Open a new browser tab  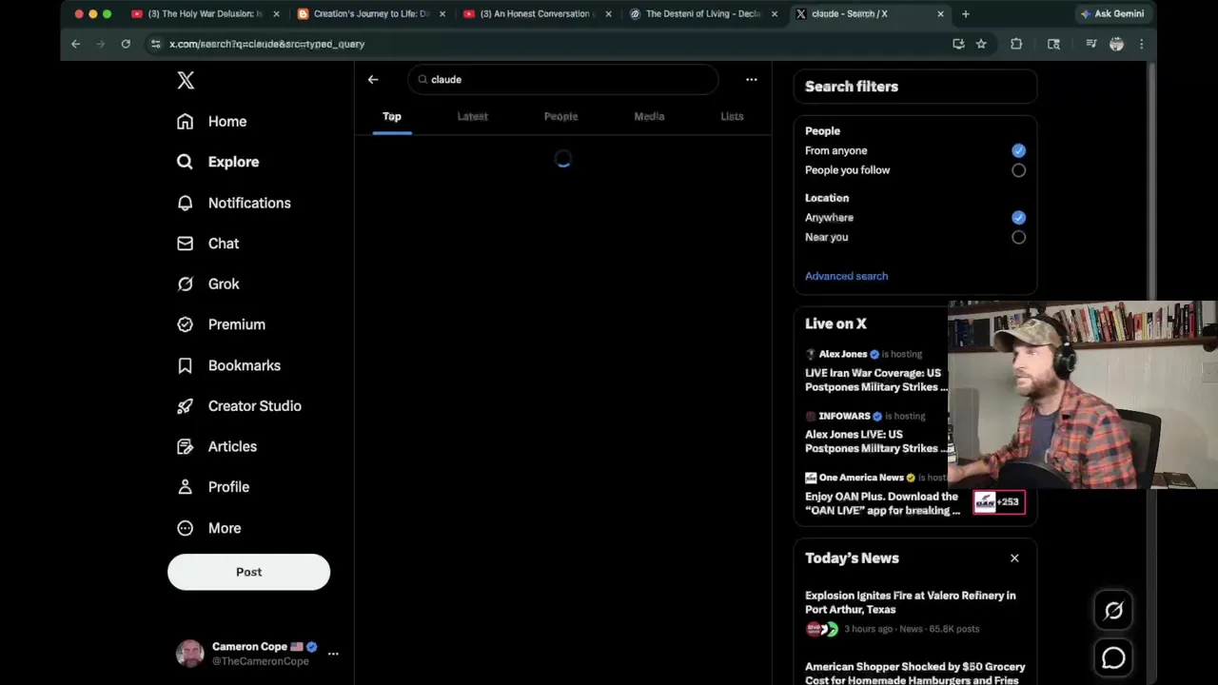coord(966,14)
